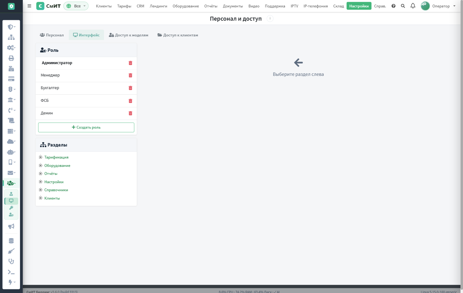Click the broom cleanup sidebar icon
The height and width of the screenshot is (293, 463).
point(11,251)
